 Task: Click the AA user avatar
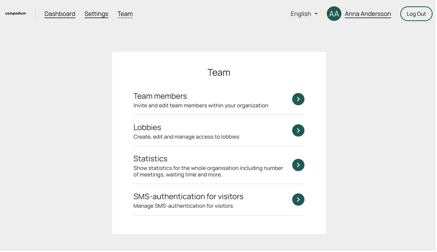point(335,14)
